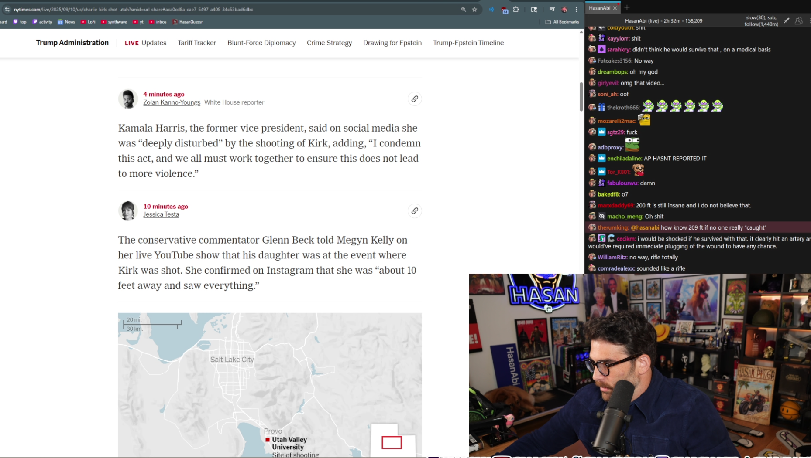811x458 pixels.
Task: Open the 'yt' bookmark
Action: click(x=138, y=22)
